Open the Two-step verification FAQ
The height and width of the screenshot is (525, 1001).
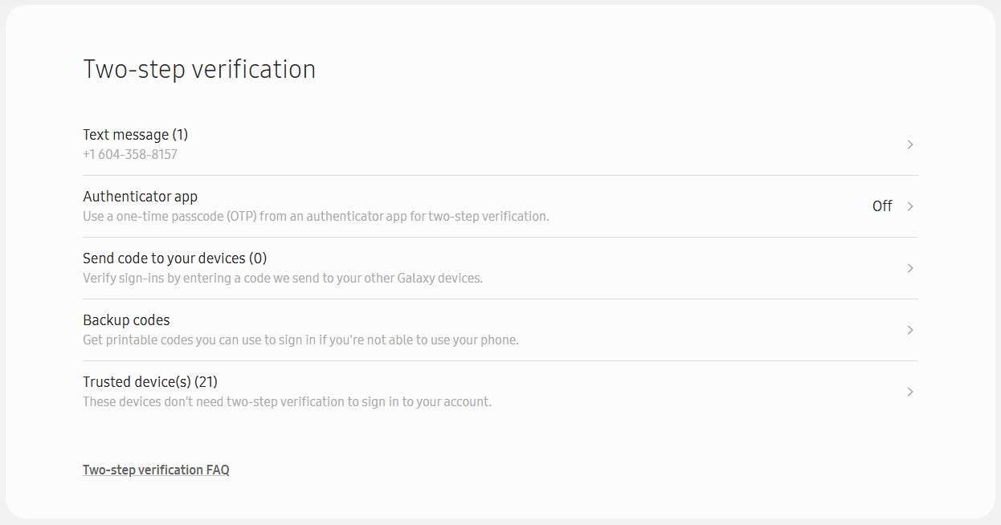(156, 470)
